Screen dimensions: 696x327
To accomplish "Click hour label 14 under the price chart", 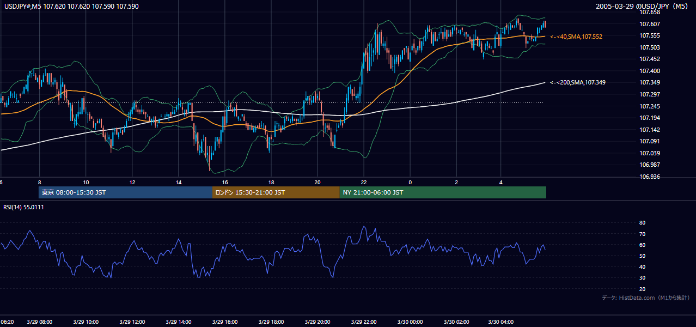I will click(x=178, y=183).
